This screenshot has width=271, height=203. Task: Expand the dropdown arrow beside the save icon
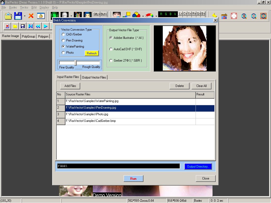pyautogui.click(x=25, y=16)
